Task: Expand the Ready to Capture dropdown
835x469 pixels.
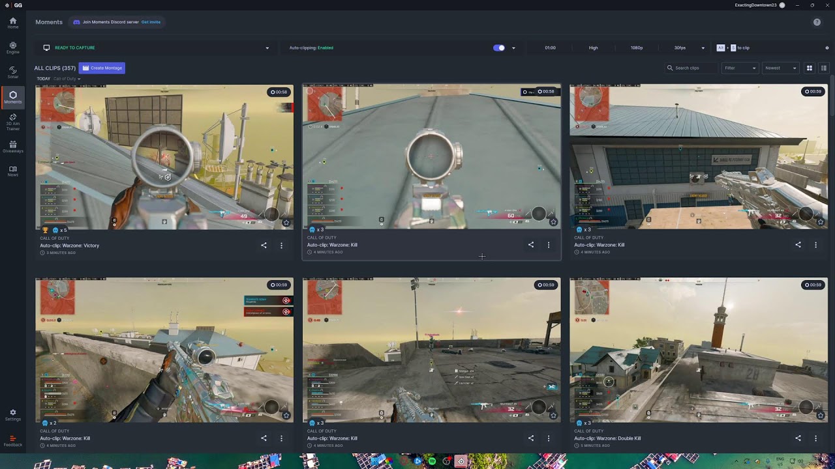Action: pyautogui.click(x=267, y=48)
